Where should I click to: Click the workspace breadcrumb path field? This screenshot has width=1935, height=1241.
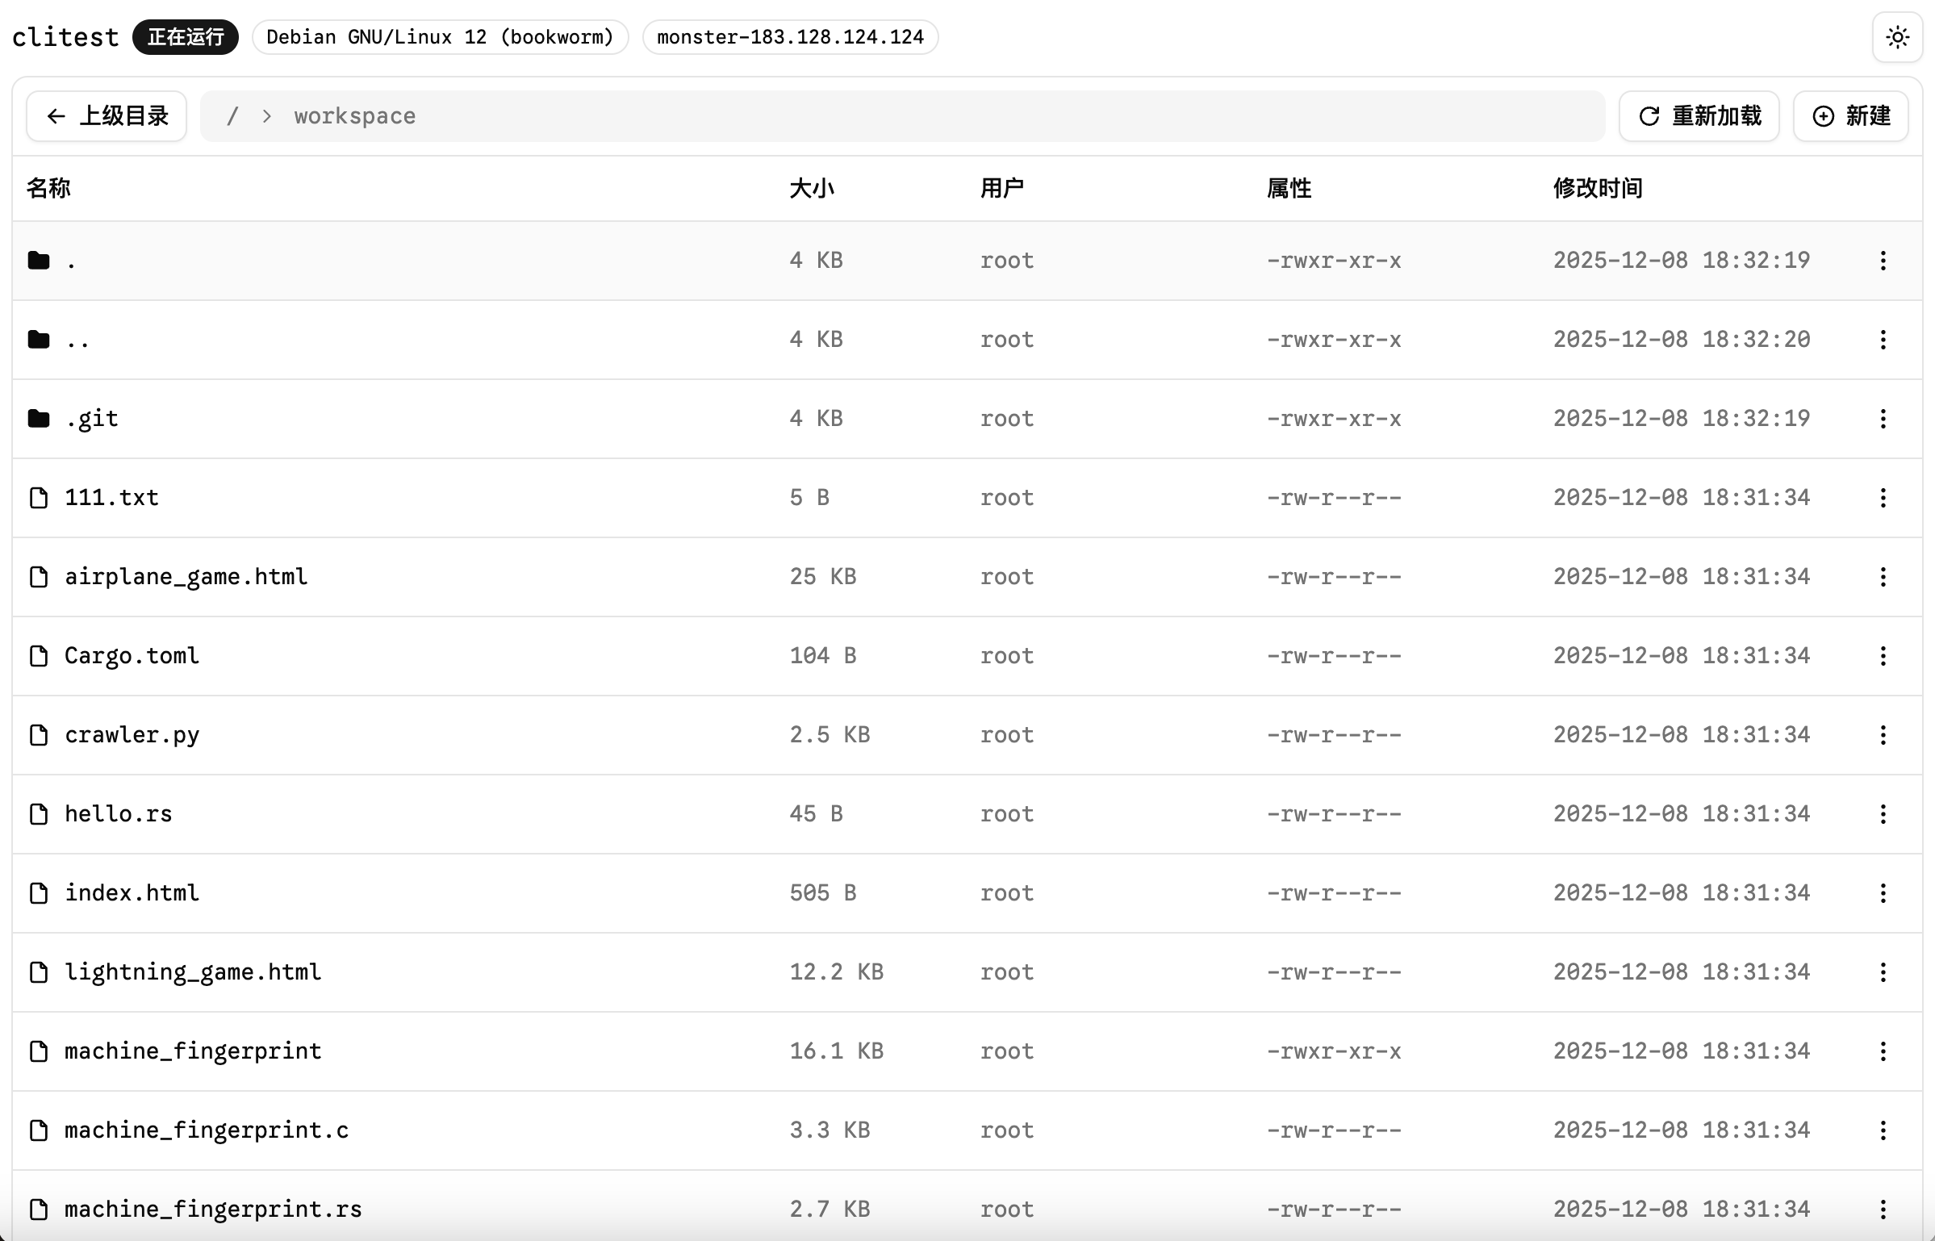click(x=354, y=116)
